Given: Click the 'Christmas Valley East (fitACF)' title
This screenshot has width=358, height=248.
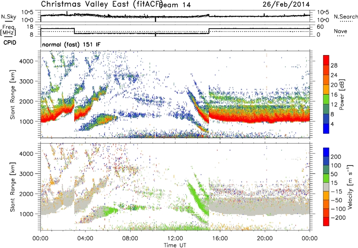Looking at the screenshot, I should click(102, 4).
